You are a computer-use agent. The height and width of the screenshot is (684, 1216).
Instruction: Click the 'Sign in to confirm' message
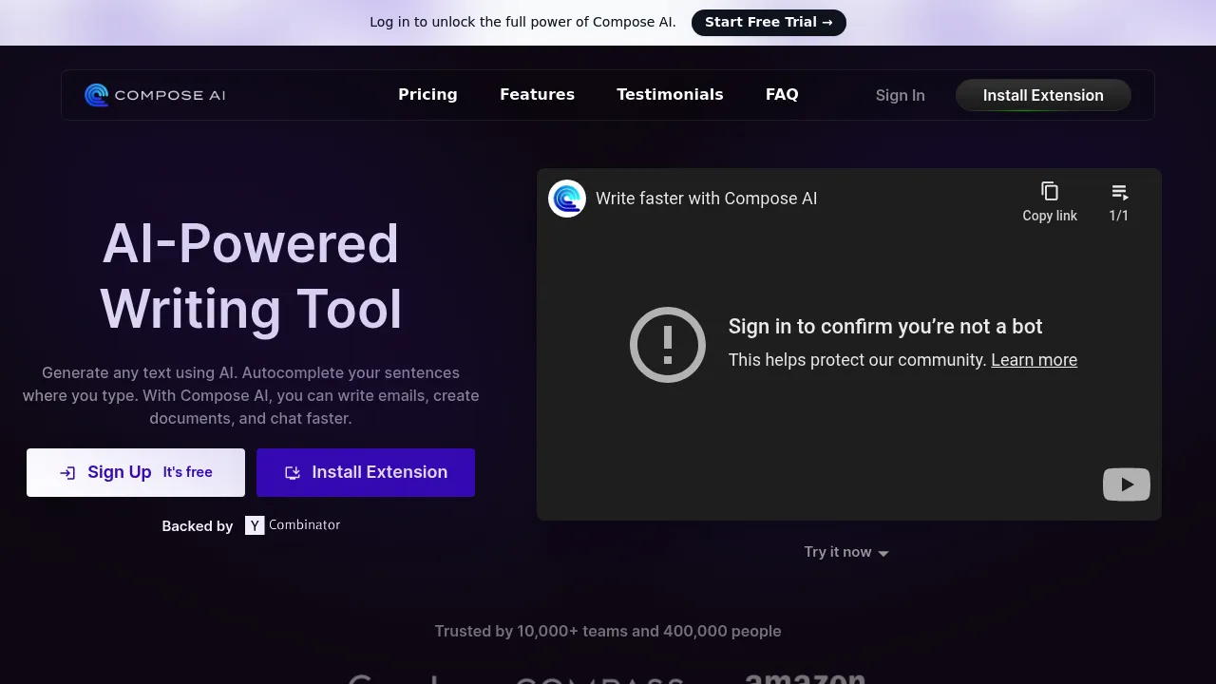click(x=885, y=327)
